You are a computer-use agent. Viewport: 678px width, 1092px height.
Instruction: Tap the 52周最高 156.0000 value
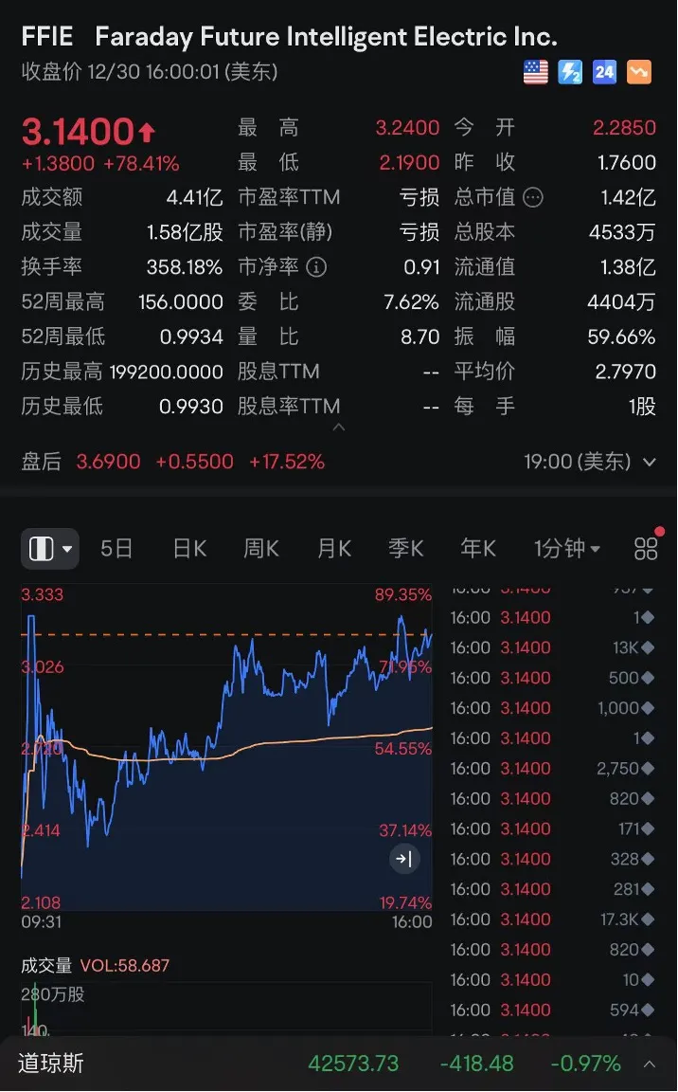click(181, 302)
